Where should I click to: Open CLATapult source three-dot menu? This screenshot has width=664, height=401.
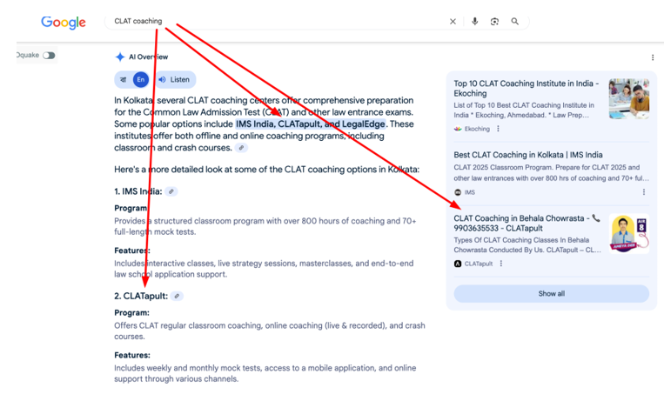coord(501,264)
